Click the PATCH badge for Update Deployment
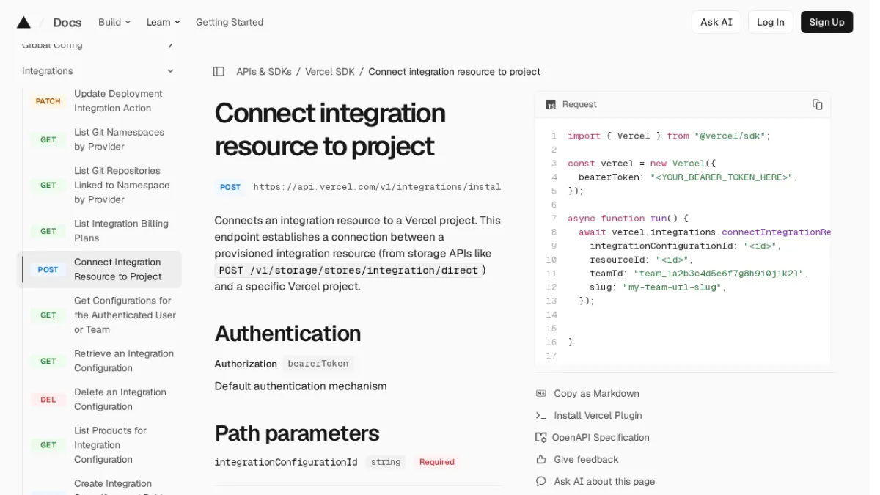Image resolution: width=880 pixels, height=495 pixels. point(48,101)
